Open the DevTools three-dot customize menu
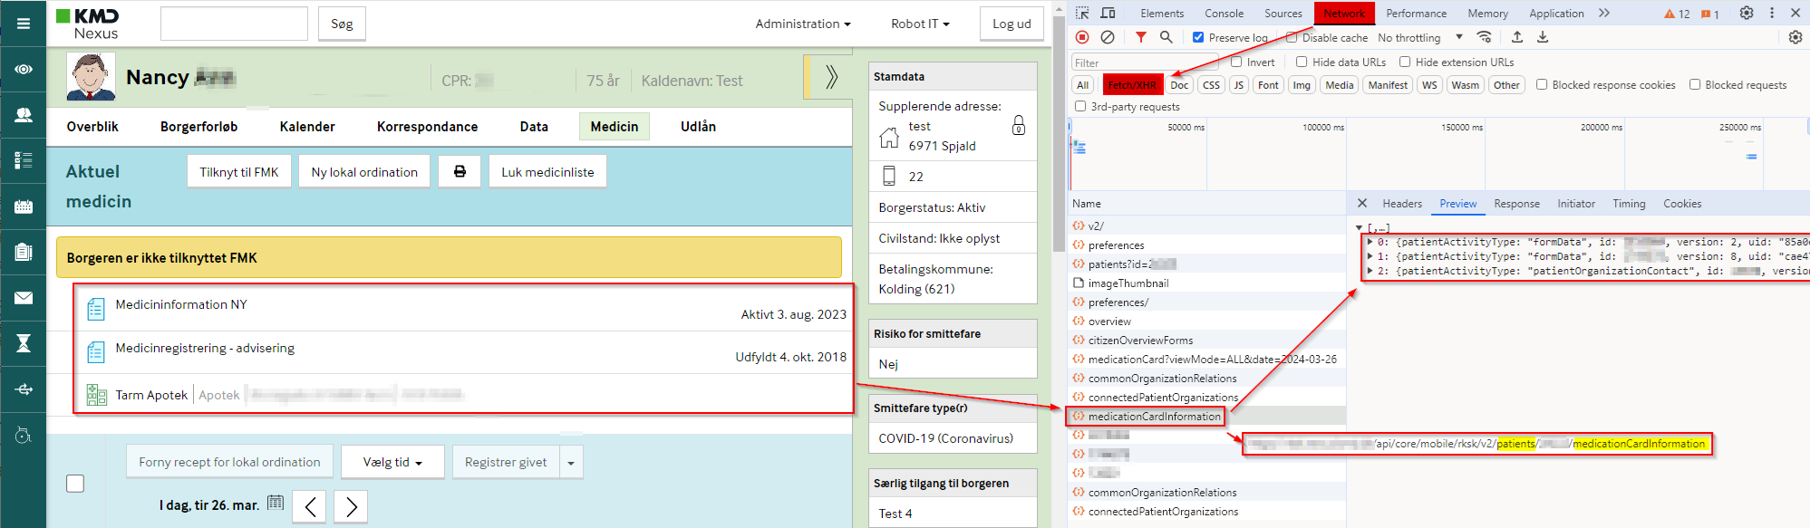1810x528 pixels. pyautogui.click(x=1772, y=13)
